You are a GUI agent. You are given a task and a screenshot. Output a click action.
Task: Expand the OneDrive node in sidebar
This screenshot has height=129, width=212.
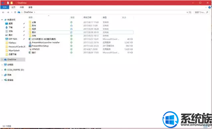click(2, 60)
